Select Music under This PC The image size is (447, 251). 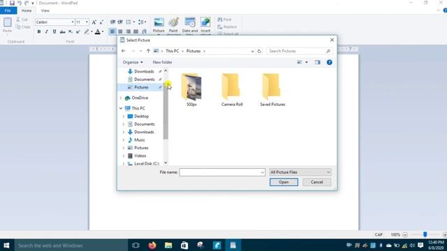[x=140, y=140]
